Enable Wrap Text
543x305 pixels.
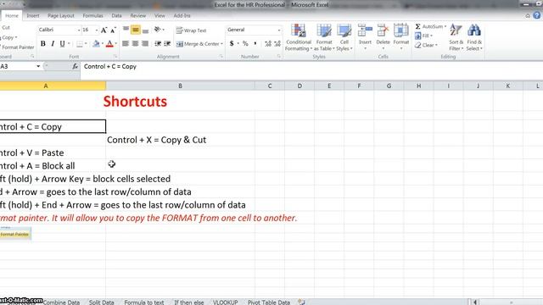191,30
